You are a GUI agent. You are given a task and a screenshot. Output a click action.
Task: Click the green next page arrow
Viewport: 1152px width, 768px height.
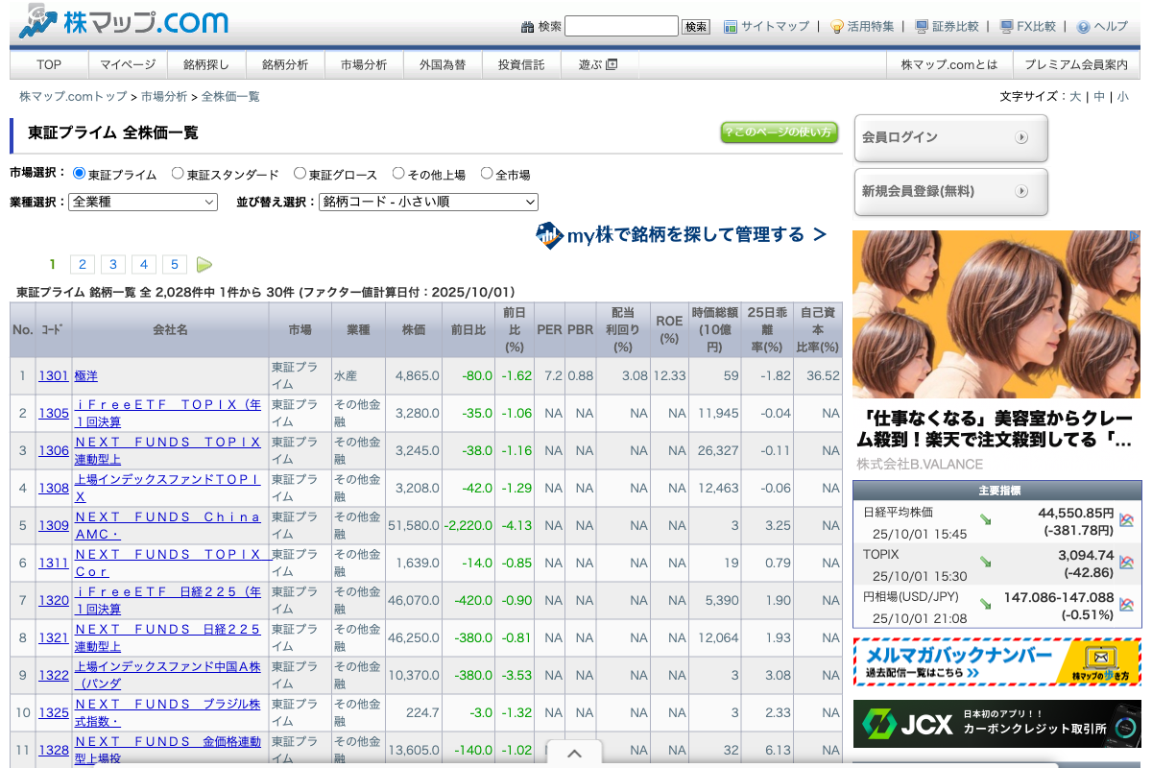[204, 265]
